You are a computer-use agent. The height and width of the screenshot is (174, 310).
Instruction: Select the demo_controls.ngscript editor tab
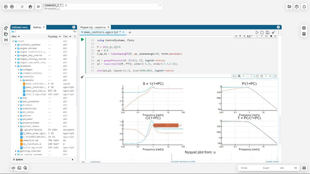[x=101, y=32]
